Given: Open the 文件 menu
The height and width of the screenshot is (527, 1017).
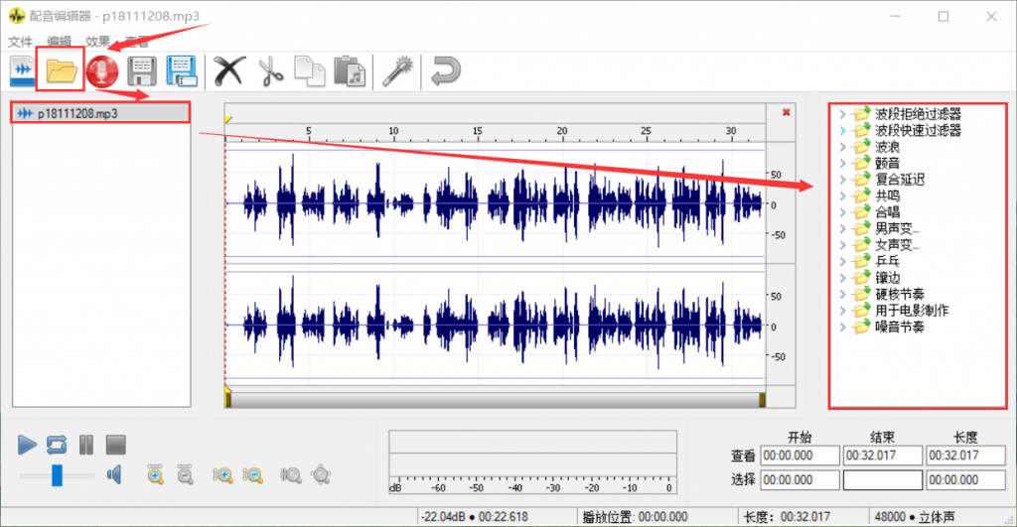Looking at the screenshot, I should 20,42.
